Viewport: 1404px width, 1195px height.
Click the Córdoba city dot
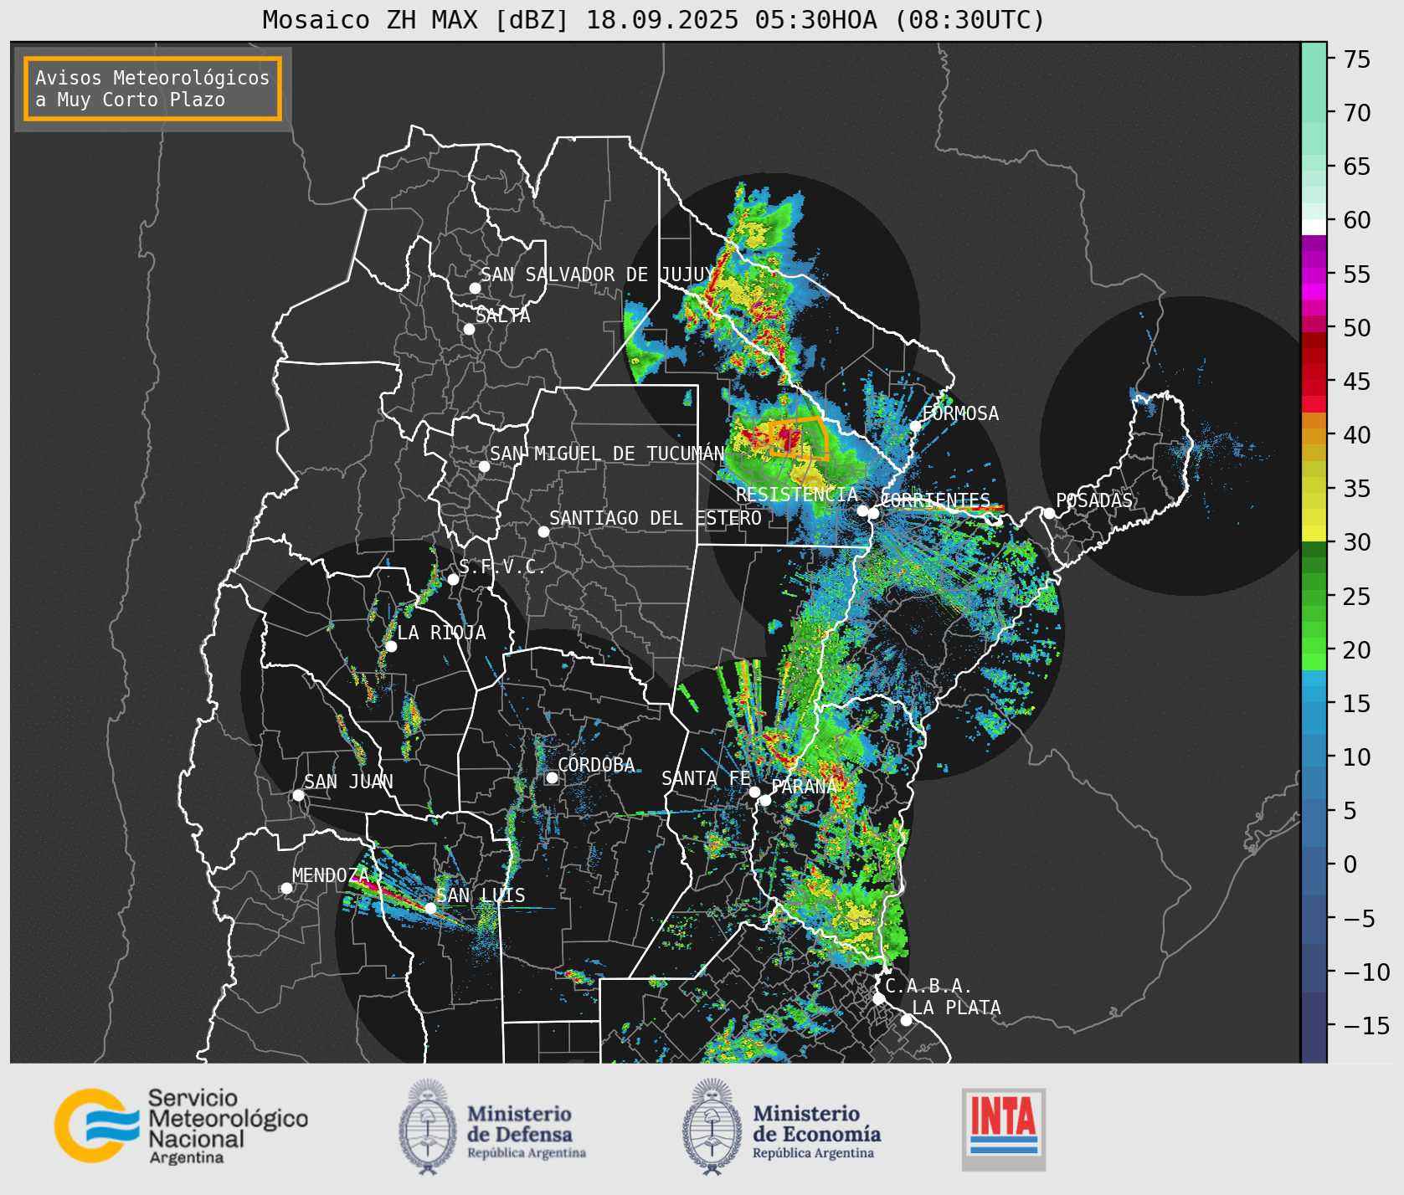(x=552, y=777)
